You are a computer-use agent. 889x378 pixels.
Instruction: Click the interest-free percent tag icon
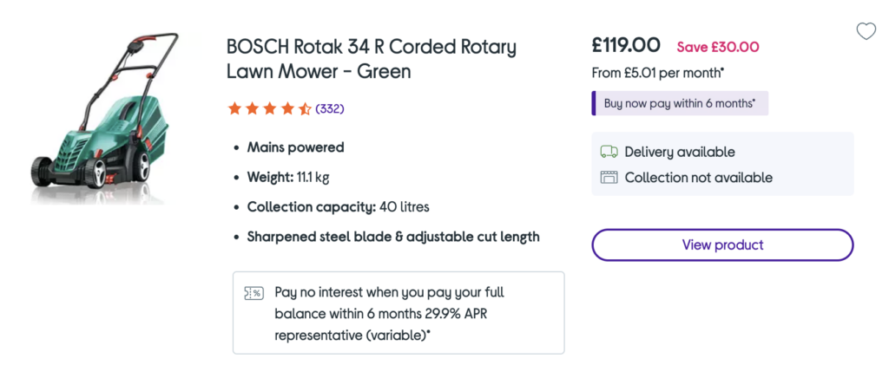pyautogui.click(x=253, y=293)
